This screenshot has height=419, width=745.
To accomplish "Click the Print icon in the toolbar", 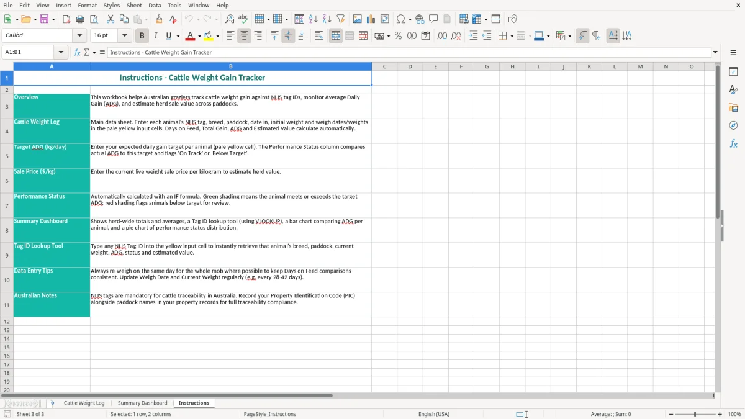I will tap(80, 19).
